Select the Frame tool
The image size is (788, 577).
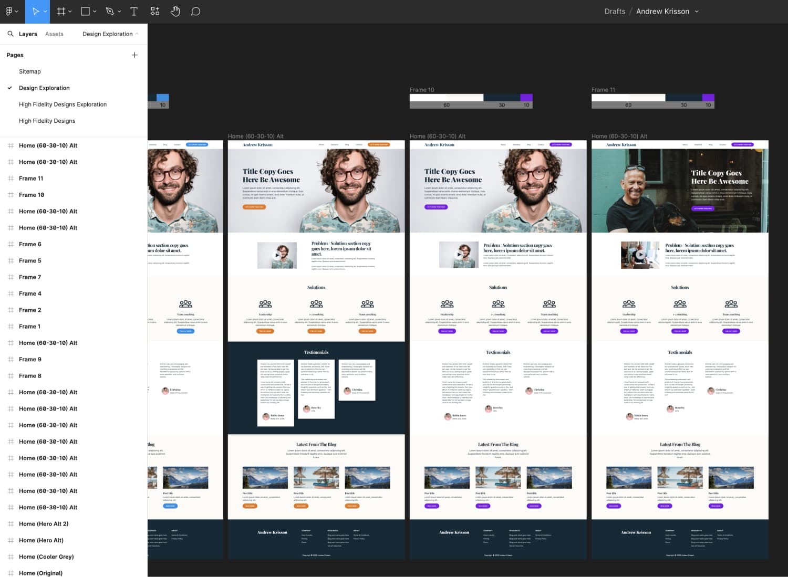(61, 11)
